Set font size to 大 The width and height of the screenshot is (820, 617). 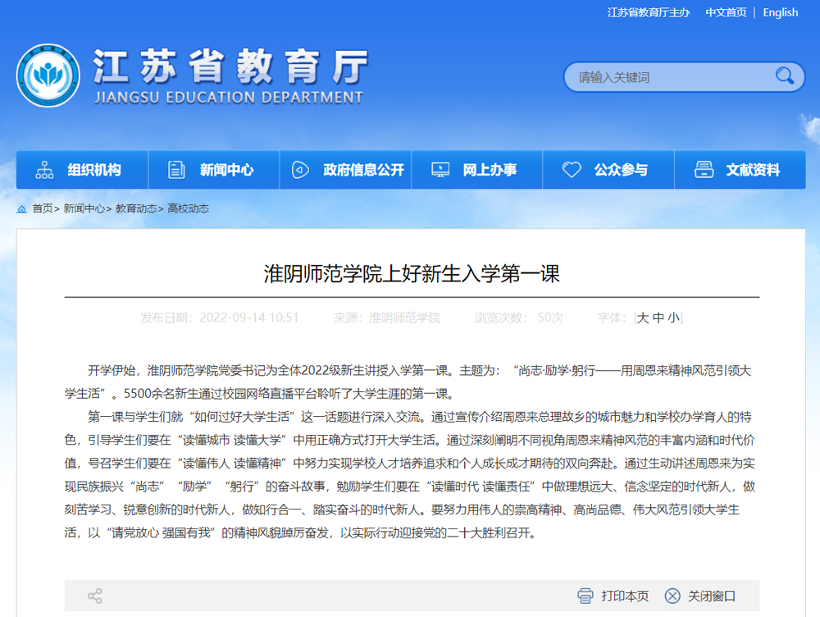[643, 318]
